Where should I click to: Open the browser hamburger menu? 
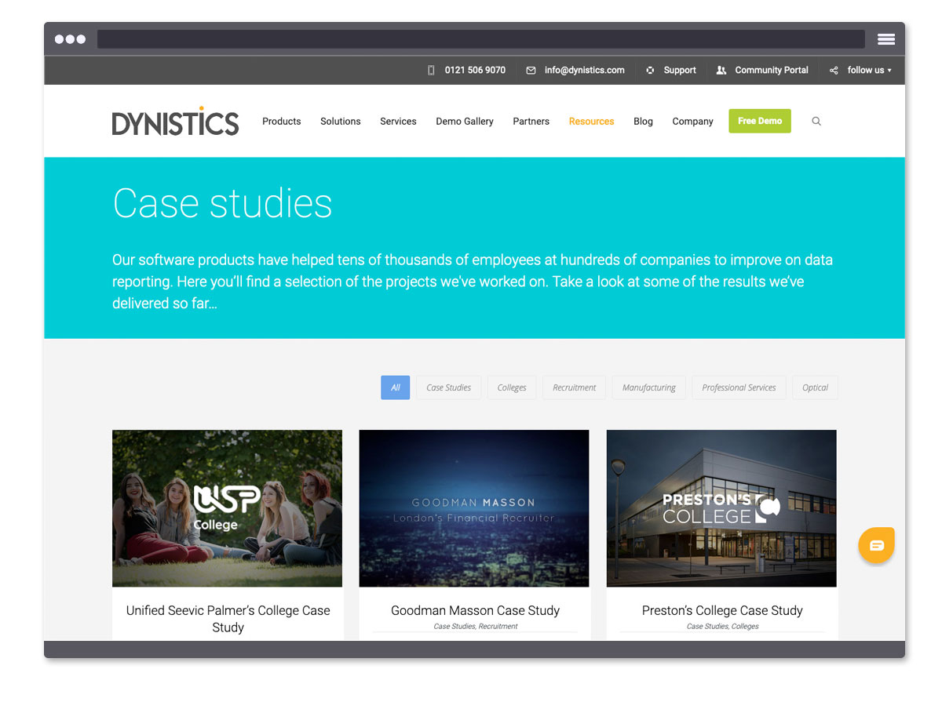(x=886, y=39)
